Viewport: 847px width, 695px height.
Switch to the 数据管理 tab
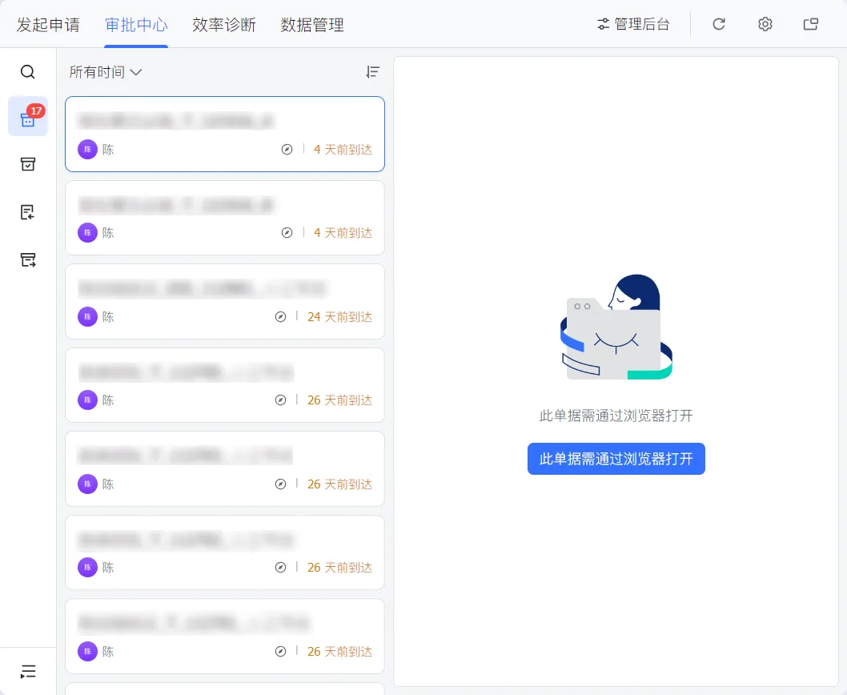coord(312,25)
